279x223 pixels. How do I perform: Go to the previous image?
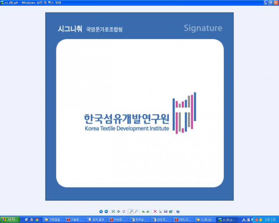pos(101,212)
